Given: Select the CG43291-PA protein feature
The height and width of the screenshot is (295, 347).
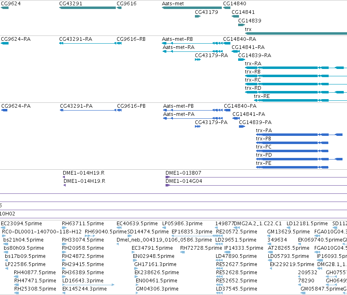Looking at the screenshot, I should [x=88, y=110].
